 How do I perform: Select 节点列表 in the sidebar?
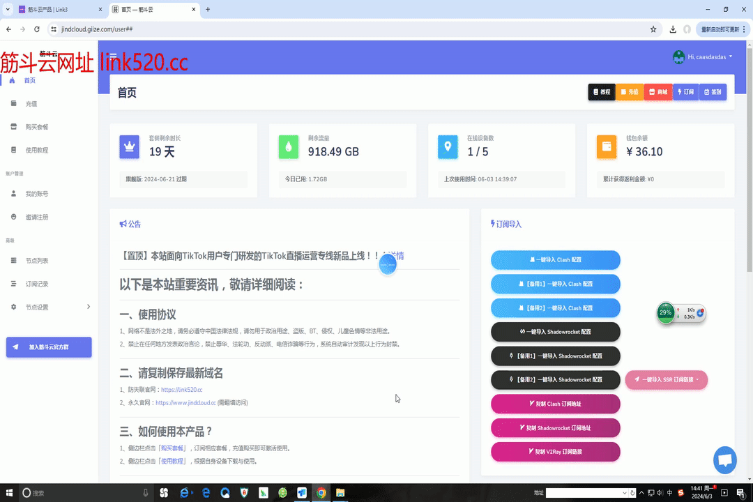tap(37, 261)
